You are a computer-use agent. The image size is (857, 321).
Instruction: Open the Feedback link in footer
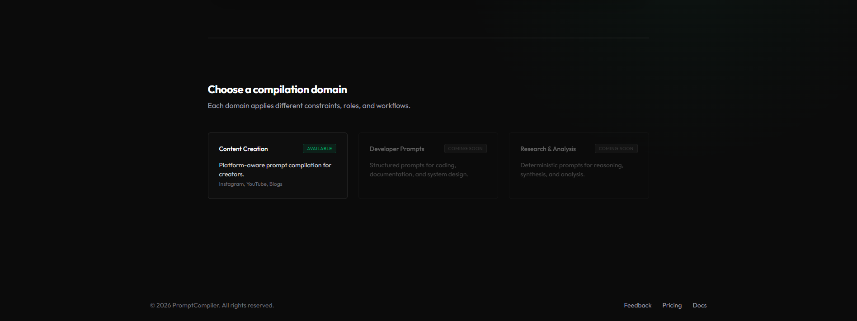click(637, 306)
